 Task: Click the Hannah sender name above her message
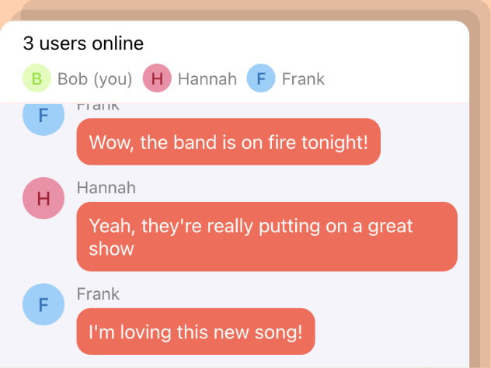pos(106,188)
